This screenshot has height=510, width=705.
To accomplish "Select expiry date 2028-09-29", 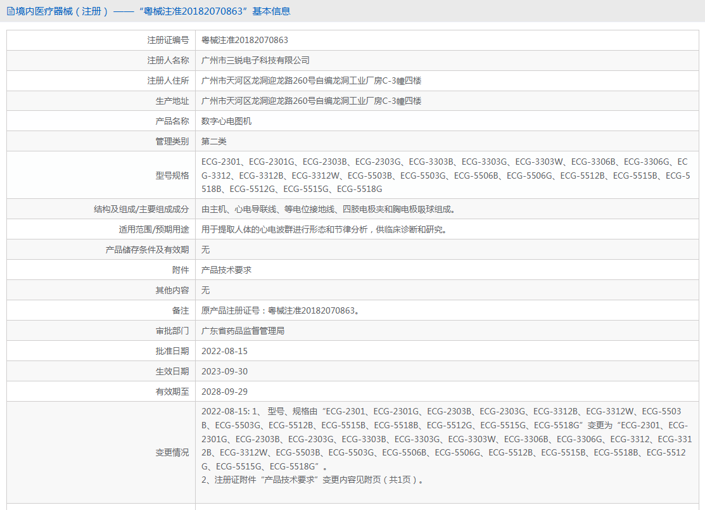I will click(224, 392).
